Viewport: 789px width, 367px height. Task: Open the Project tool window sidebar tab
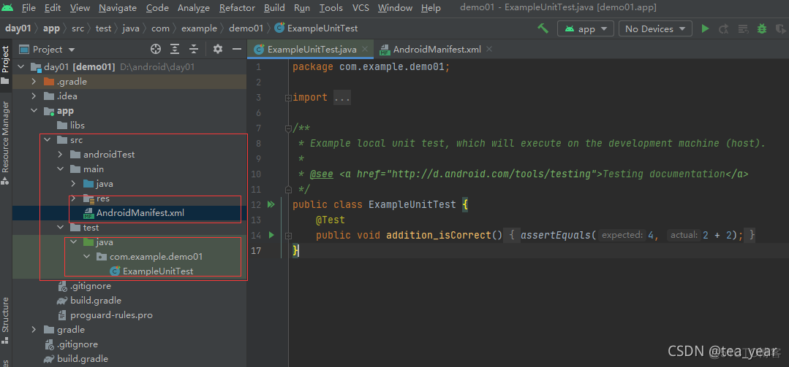click(x=5, y=65)
